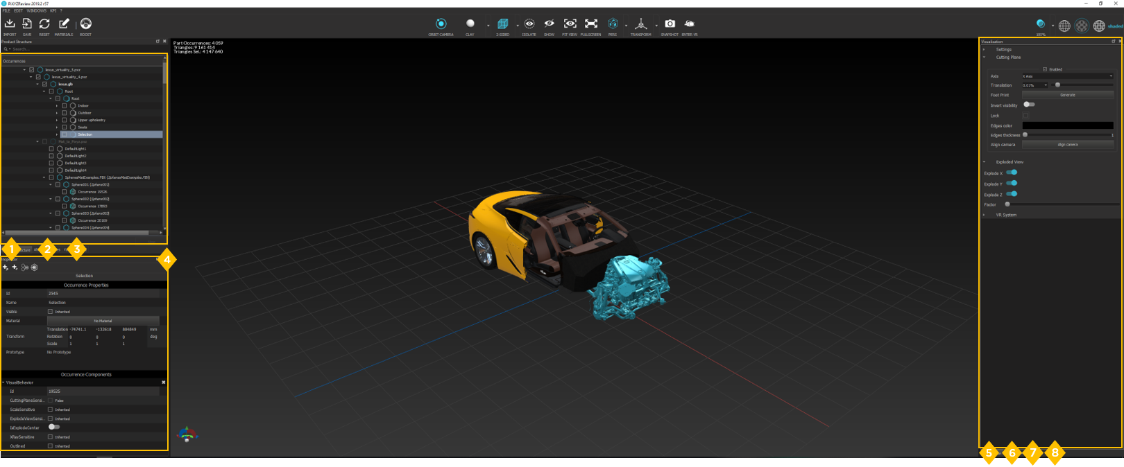
Task: Collapse the Cutting Plane section
Action: [984, 58]
